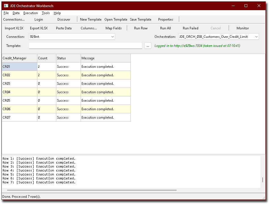Select the CR05 cell

(x=20, y=101)
